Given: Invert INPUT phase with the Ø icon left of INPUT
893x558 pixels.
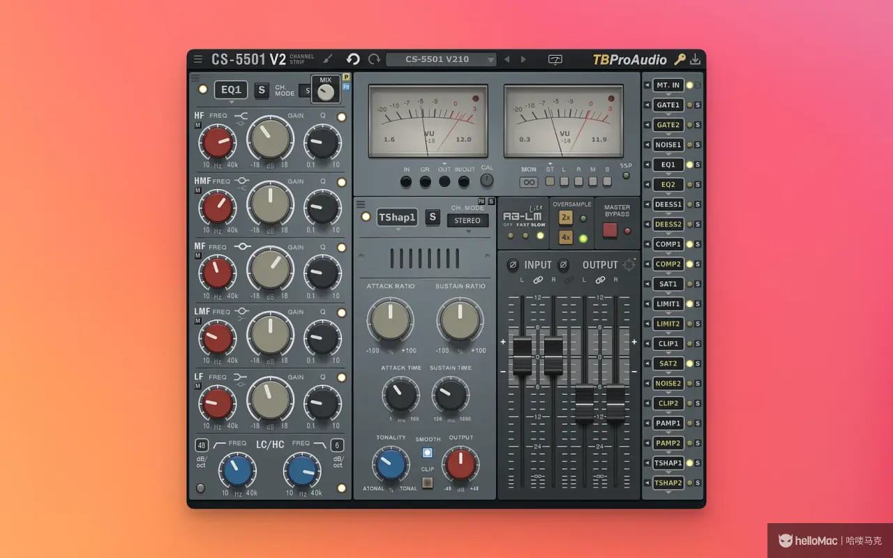Looking at the screenshot, I should point(512,265).
